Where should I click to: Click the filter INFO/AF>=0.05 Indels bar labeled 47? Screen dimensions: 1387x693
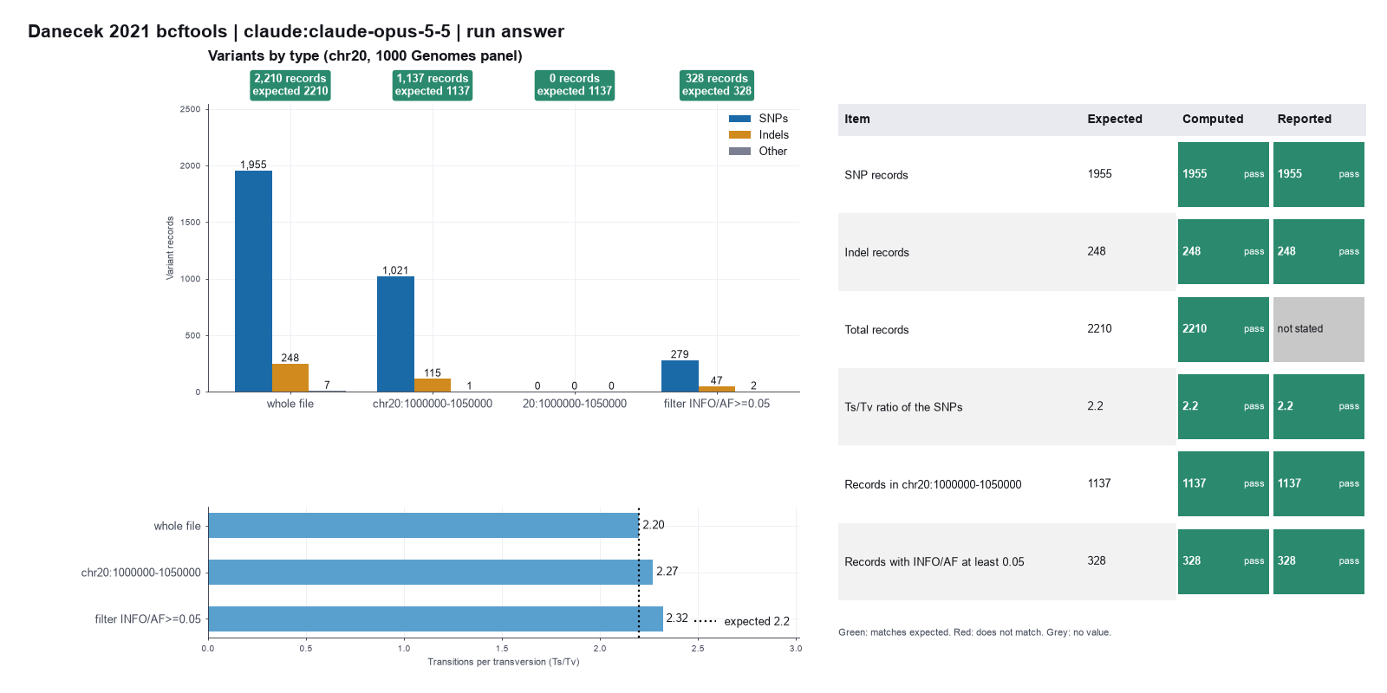click(717, 389)
